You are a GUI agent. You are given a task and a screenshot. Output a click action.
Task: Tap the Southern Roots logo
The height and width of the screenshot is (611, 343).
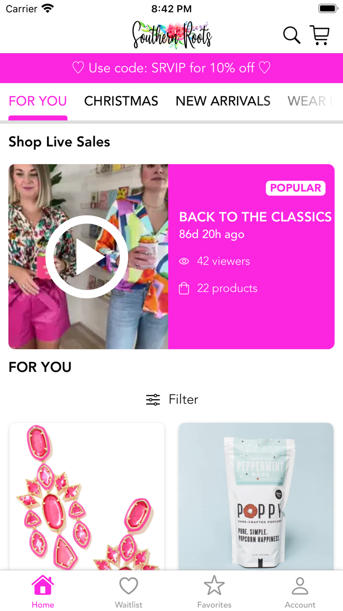pos(171,35)
